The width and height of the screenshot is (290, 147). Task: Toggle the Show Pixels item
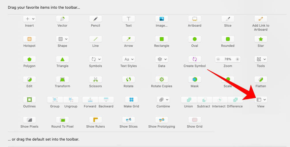(29, 120)
